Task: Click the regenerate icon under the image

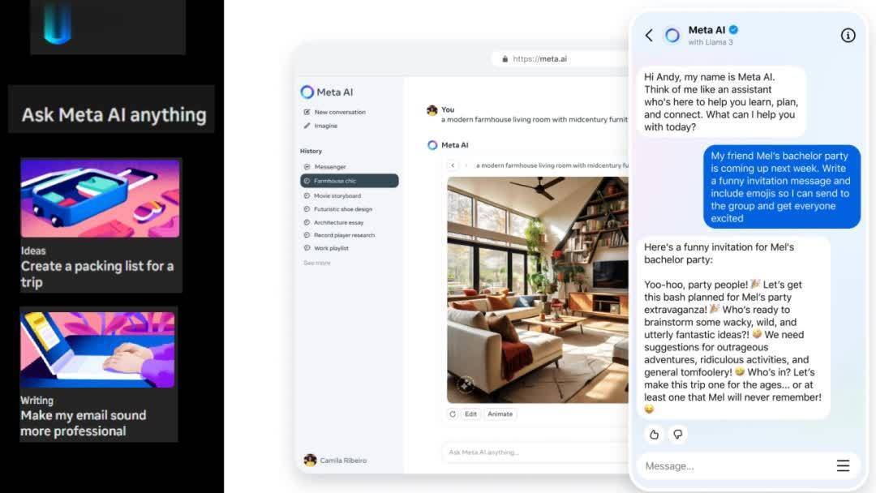Action: pyautogui.click(x=453, y=414)
